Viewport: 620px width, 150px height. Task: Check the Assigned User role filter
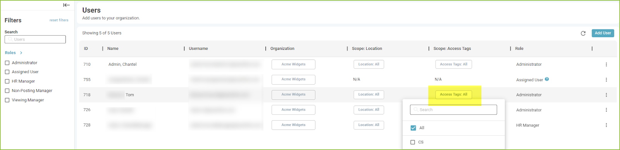coord(7,72)
